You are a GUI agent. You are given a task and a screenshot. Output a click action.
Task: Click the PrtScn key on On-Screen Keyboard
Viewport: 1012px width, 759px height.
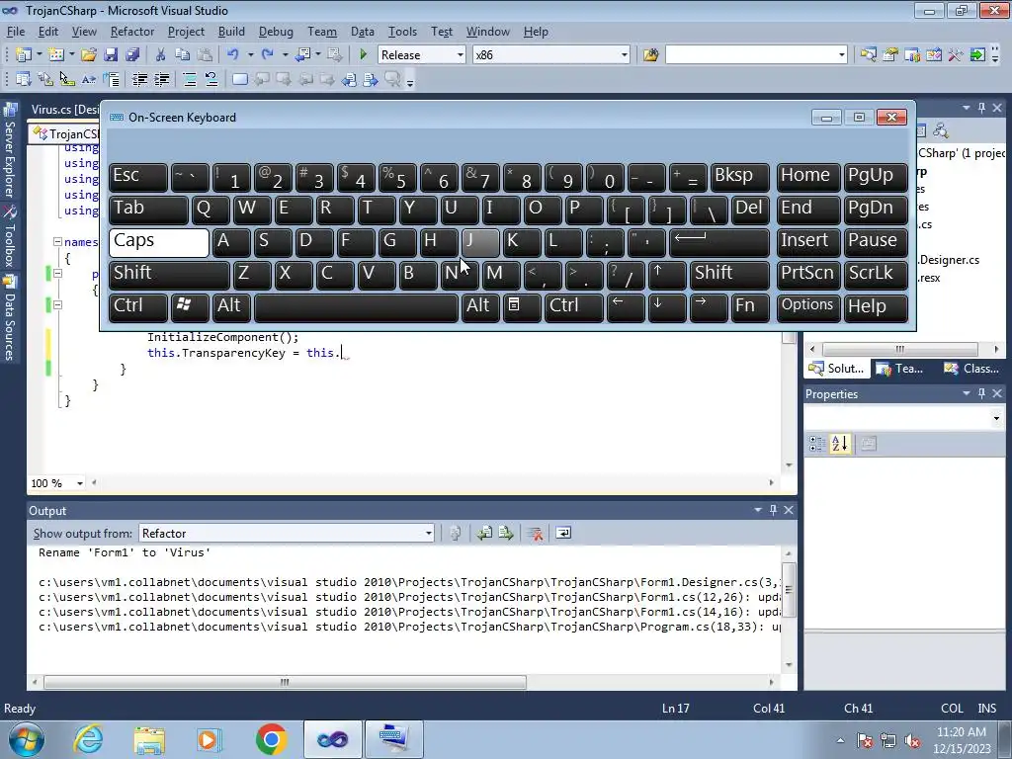(x=808, y=275)
